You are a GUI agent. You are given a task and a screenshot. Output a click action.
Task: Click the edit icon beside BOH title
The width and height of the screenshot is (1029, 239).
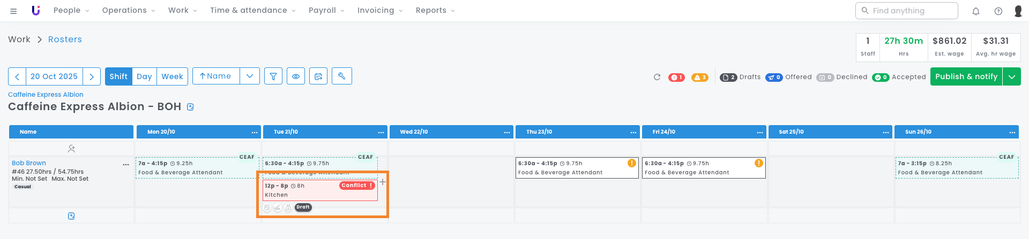[x=190, y=107]
